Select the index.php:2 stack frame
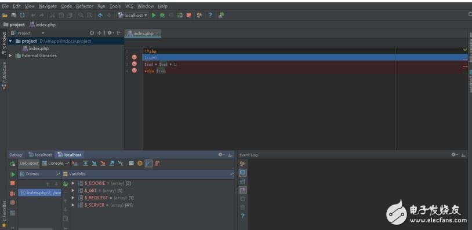Screen dimensions: 472x230 pyautogui.click(x=39, y=192)
